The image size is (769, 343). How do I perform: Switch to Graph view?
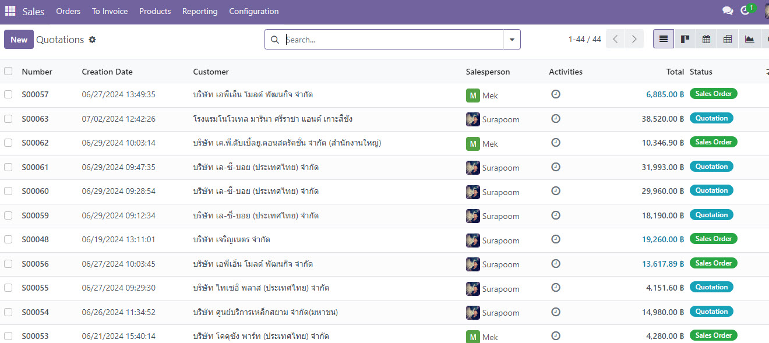[749, 40]
